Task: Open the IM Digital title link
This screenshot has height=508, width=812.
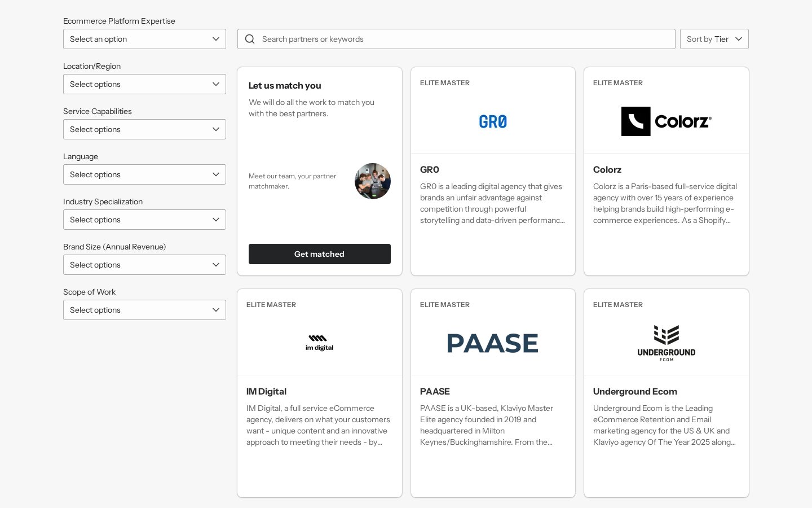Action: pyautogui.click(x=266, y=391)
